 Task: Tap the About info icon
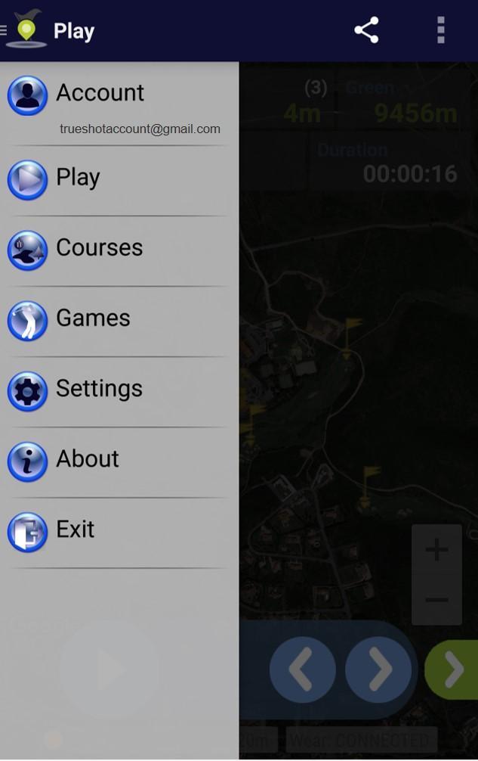coord(28,461)
